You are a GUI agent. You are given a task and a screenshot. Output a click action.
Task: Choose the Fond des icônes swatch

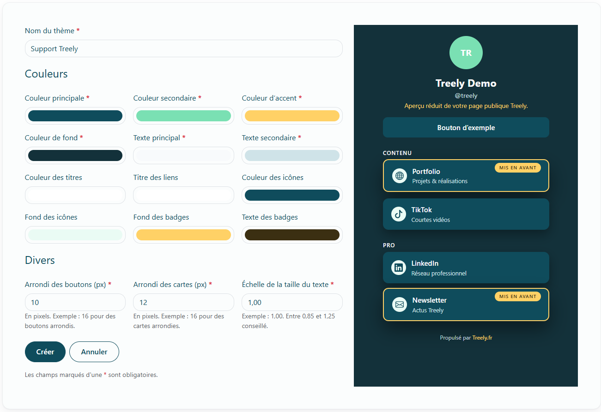pyautogui.click(x=75, y=235)
